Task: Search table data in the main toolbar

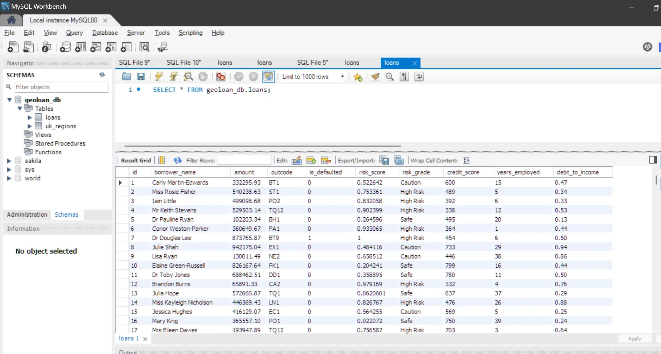Action: click(x=144, y=47)
